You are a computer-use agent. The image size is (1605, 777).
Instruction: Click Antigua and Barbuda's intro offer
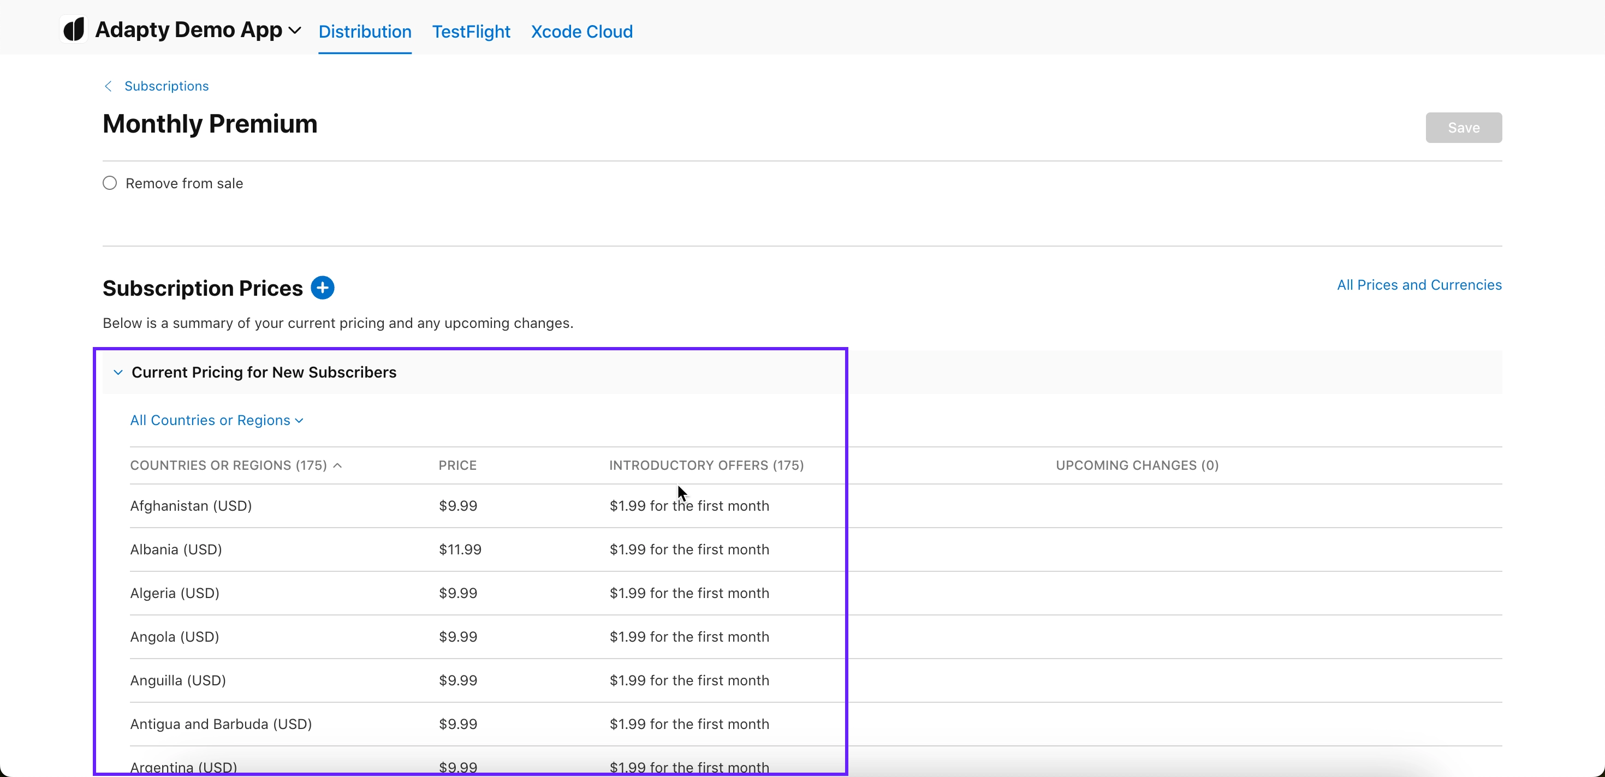coord(688,724)
